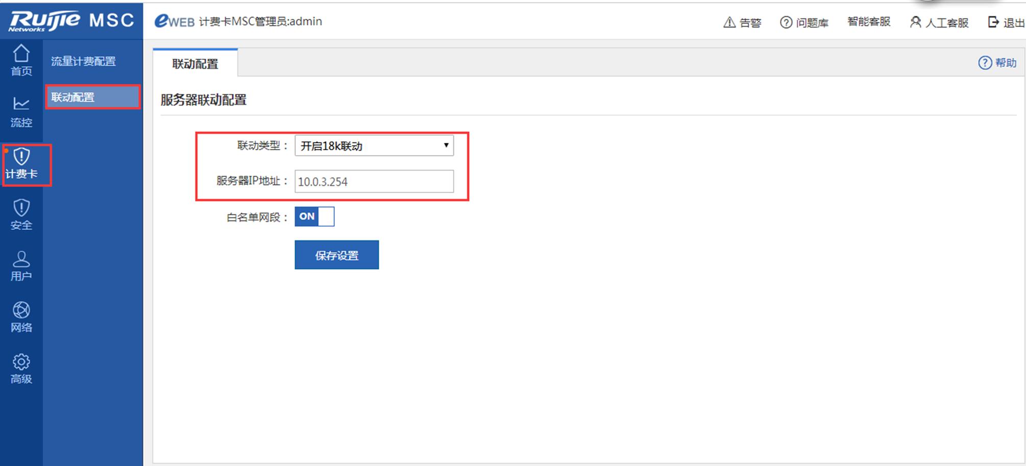
Task: Open the 帮助 help link
Action: point(997,63)
